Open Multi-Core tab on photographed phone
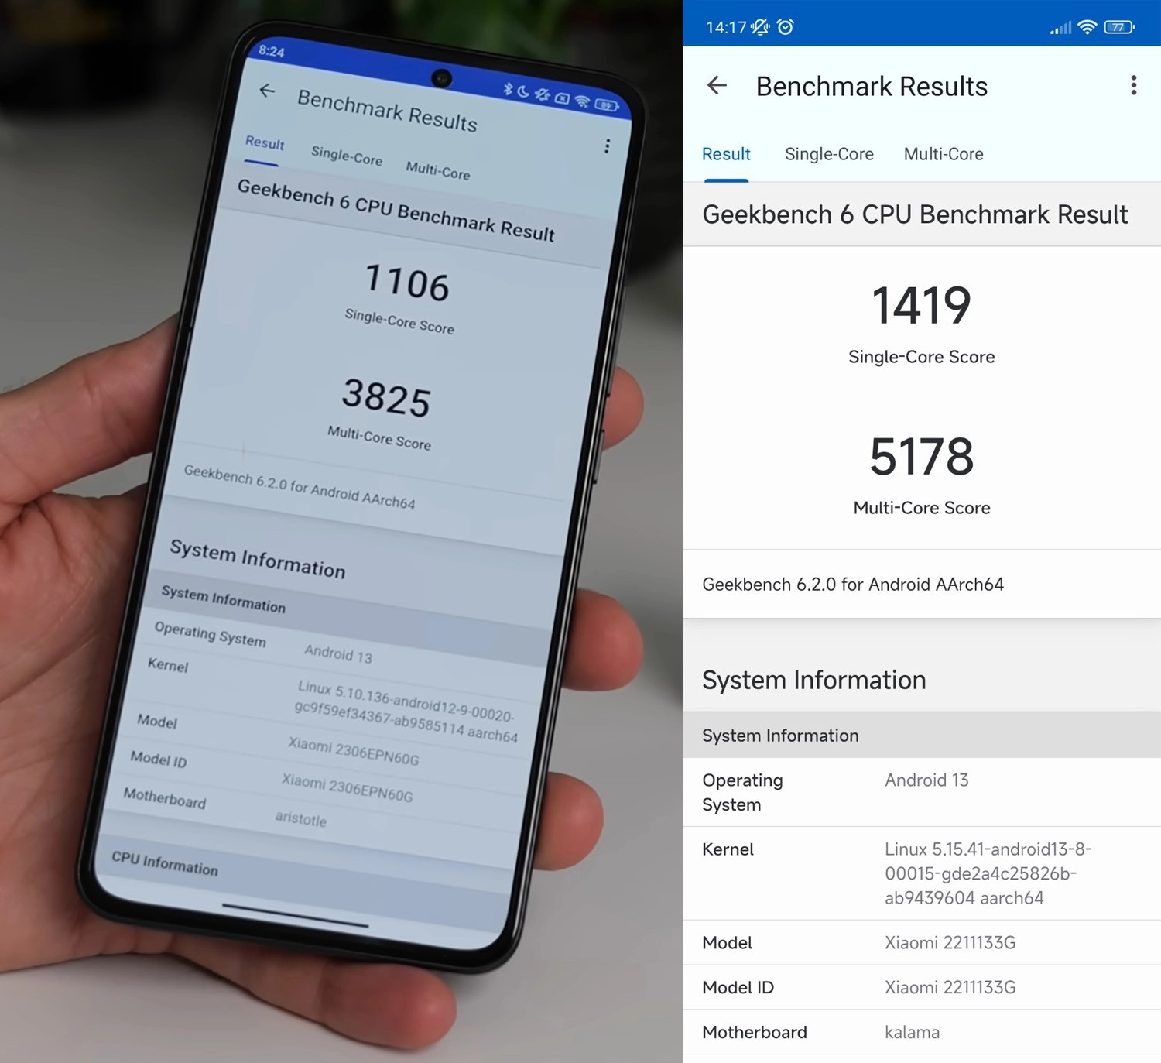The width and height of the screenshot is (1161, 1063). click(438, 170)
